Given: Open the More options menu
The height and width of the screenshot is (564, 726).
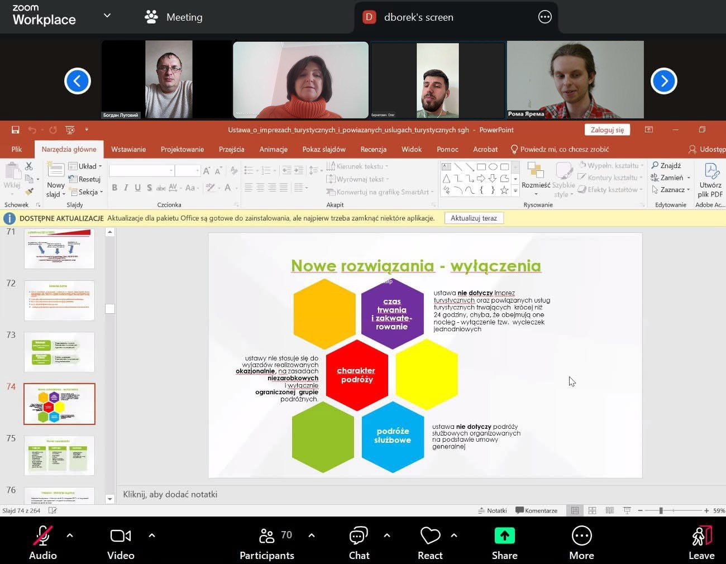Looking at the screenshot, I should (x=581, y=537).
